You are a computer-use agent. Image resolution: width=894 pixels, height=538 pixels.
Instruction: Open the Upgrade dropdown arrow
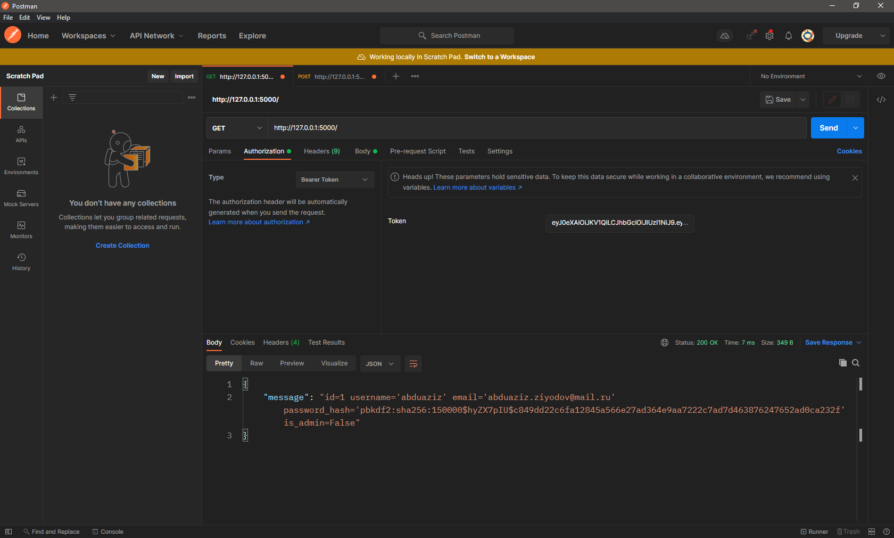883,36
